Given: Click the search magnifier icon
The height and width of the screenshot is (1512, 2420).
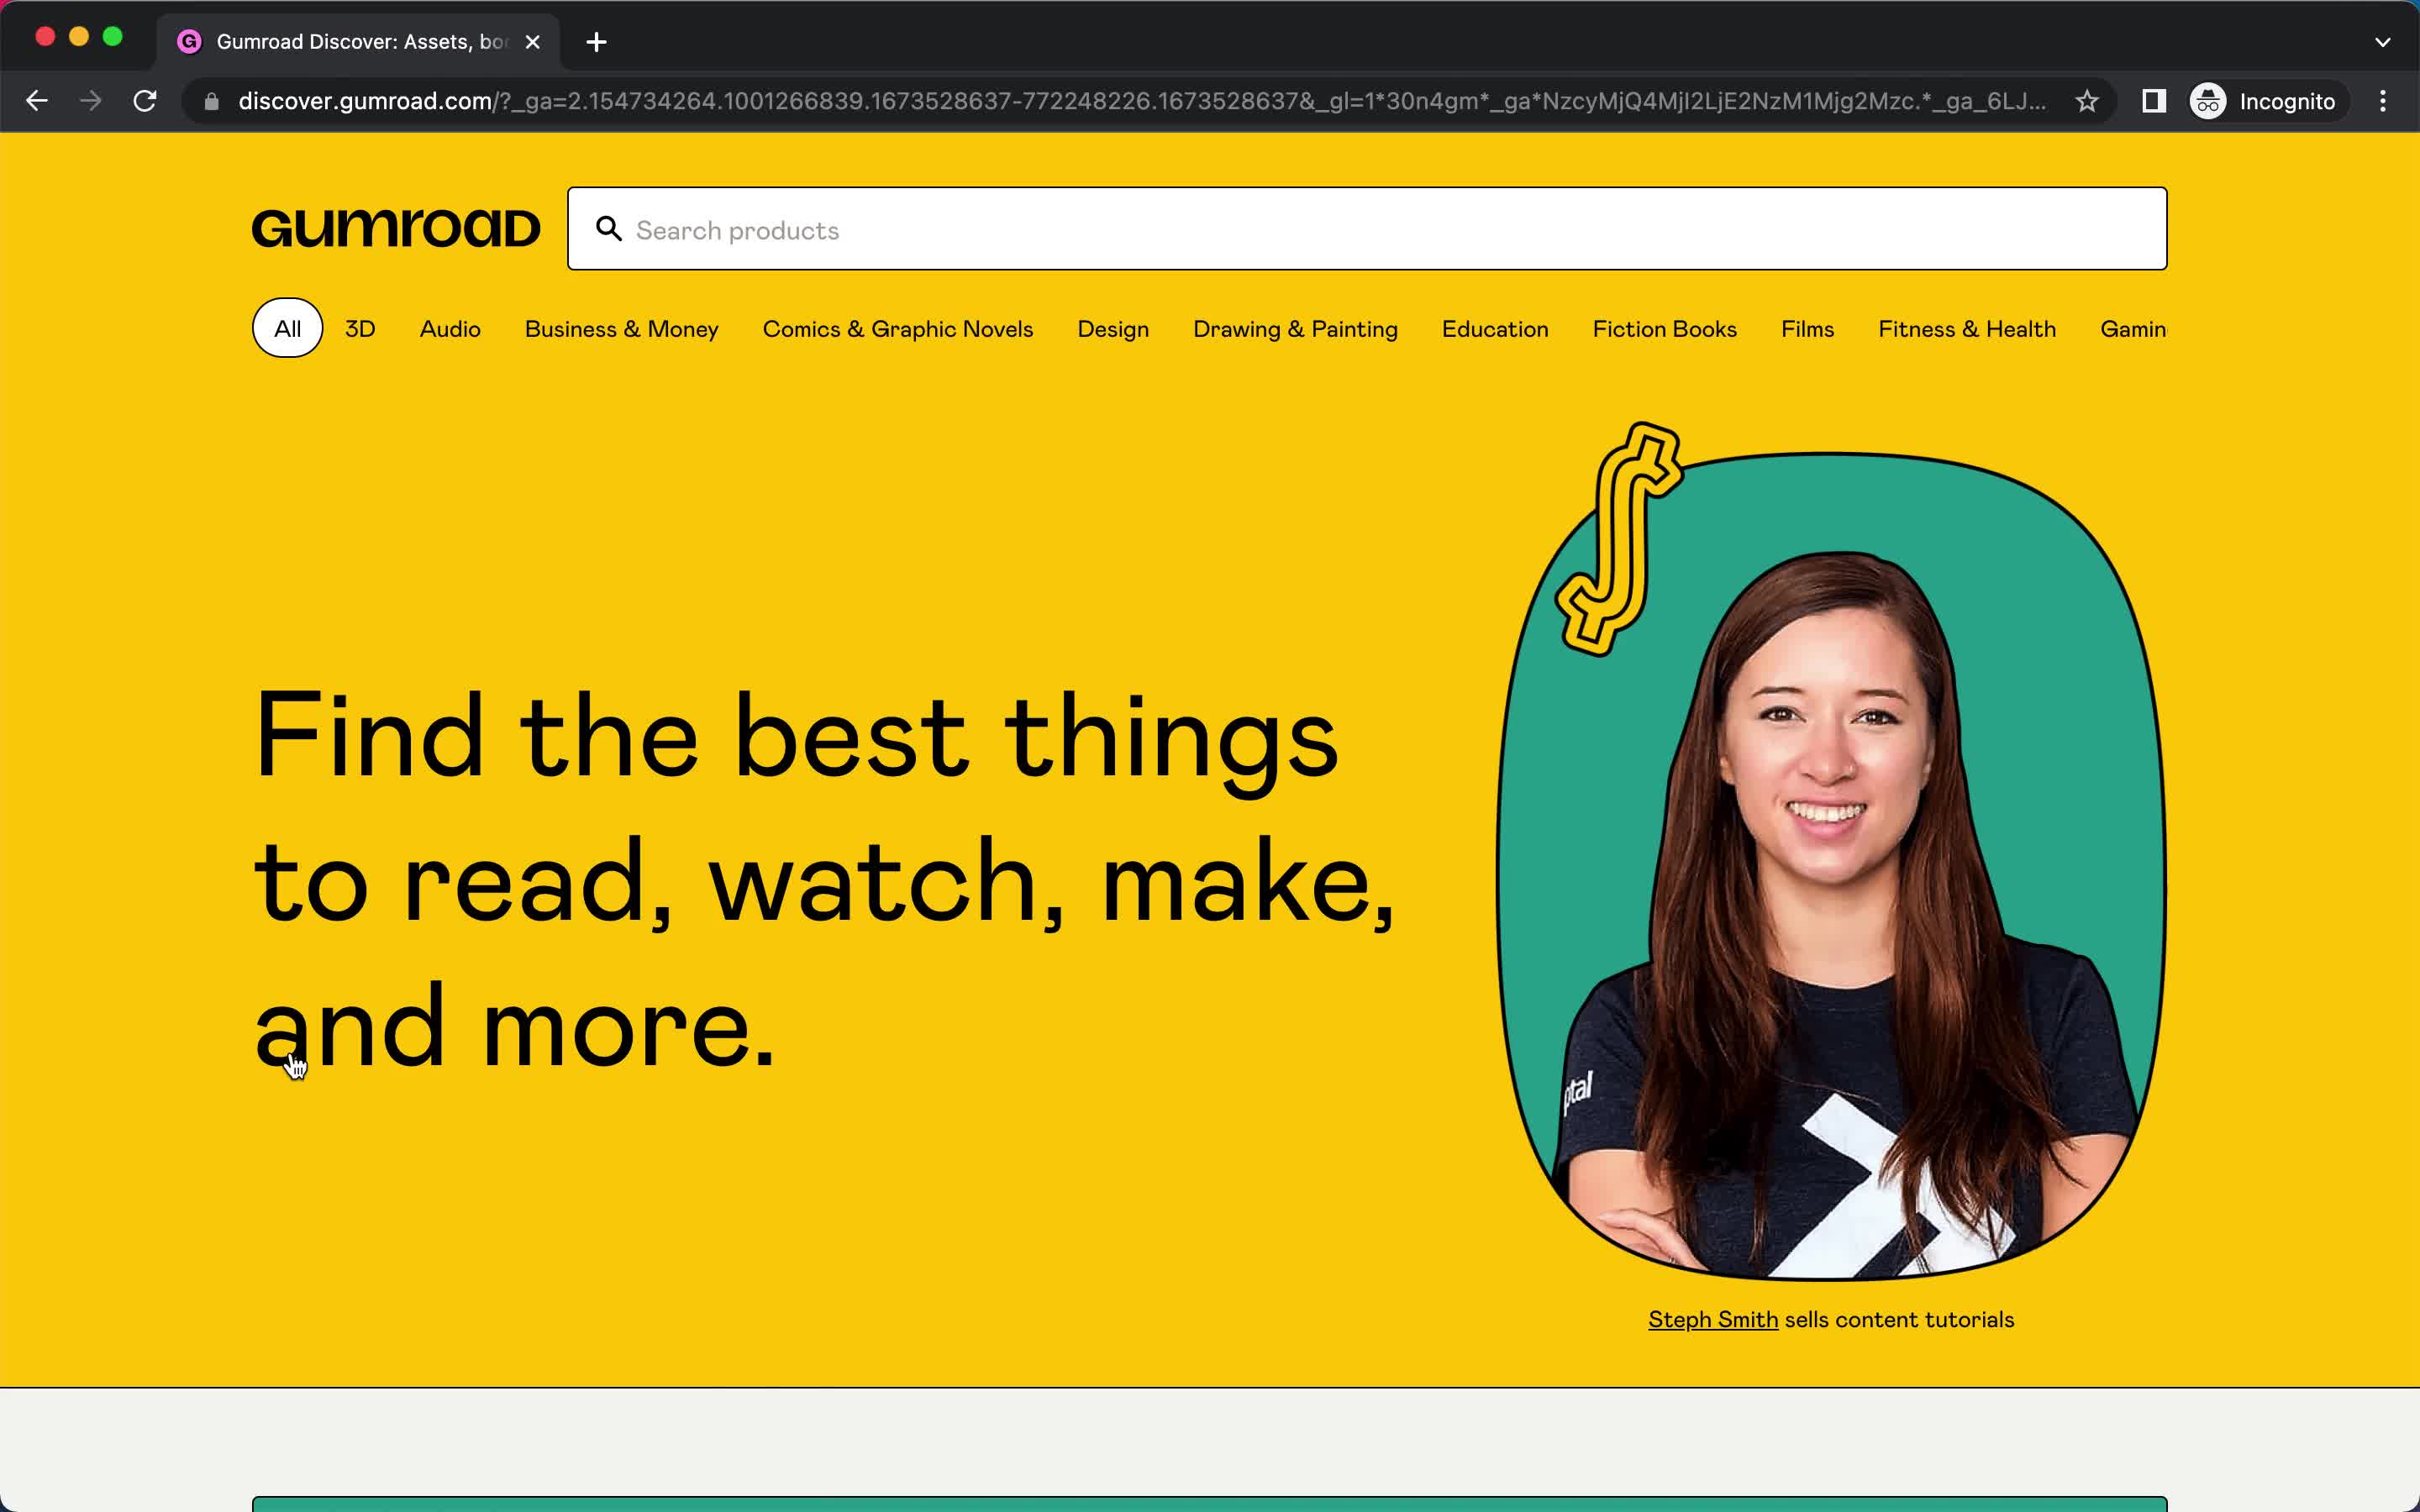Looking at the screenshot, I should (609, 229).
